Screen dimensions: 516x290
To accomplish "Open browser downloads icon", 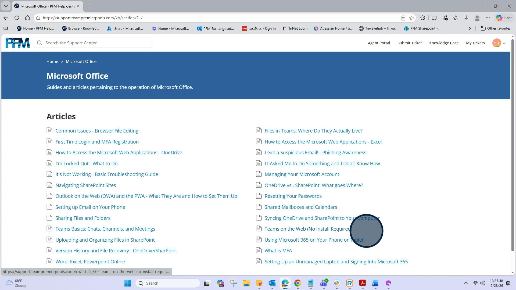I will [x=466, y=18].
